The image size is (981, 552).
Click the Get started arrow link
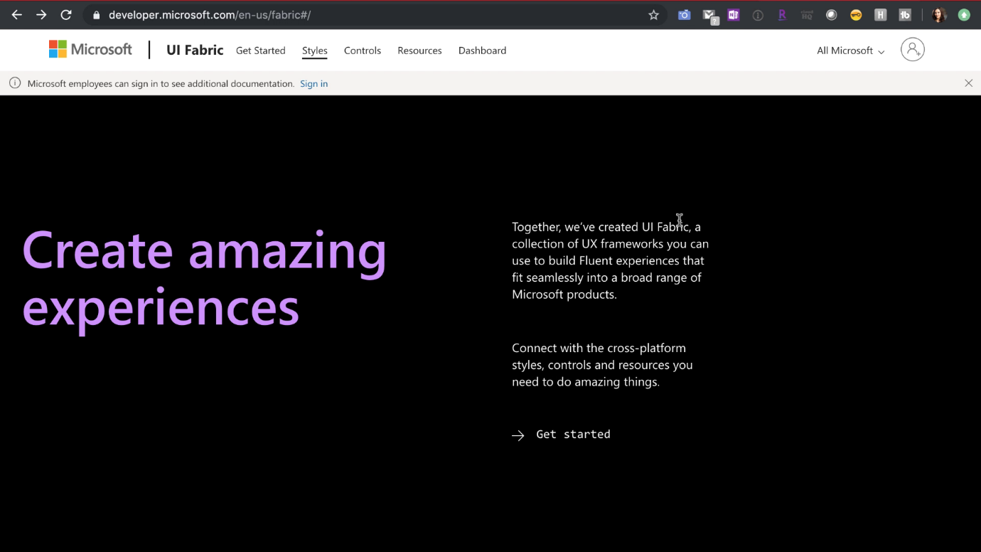(561, 435)
